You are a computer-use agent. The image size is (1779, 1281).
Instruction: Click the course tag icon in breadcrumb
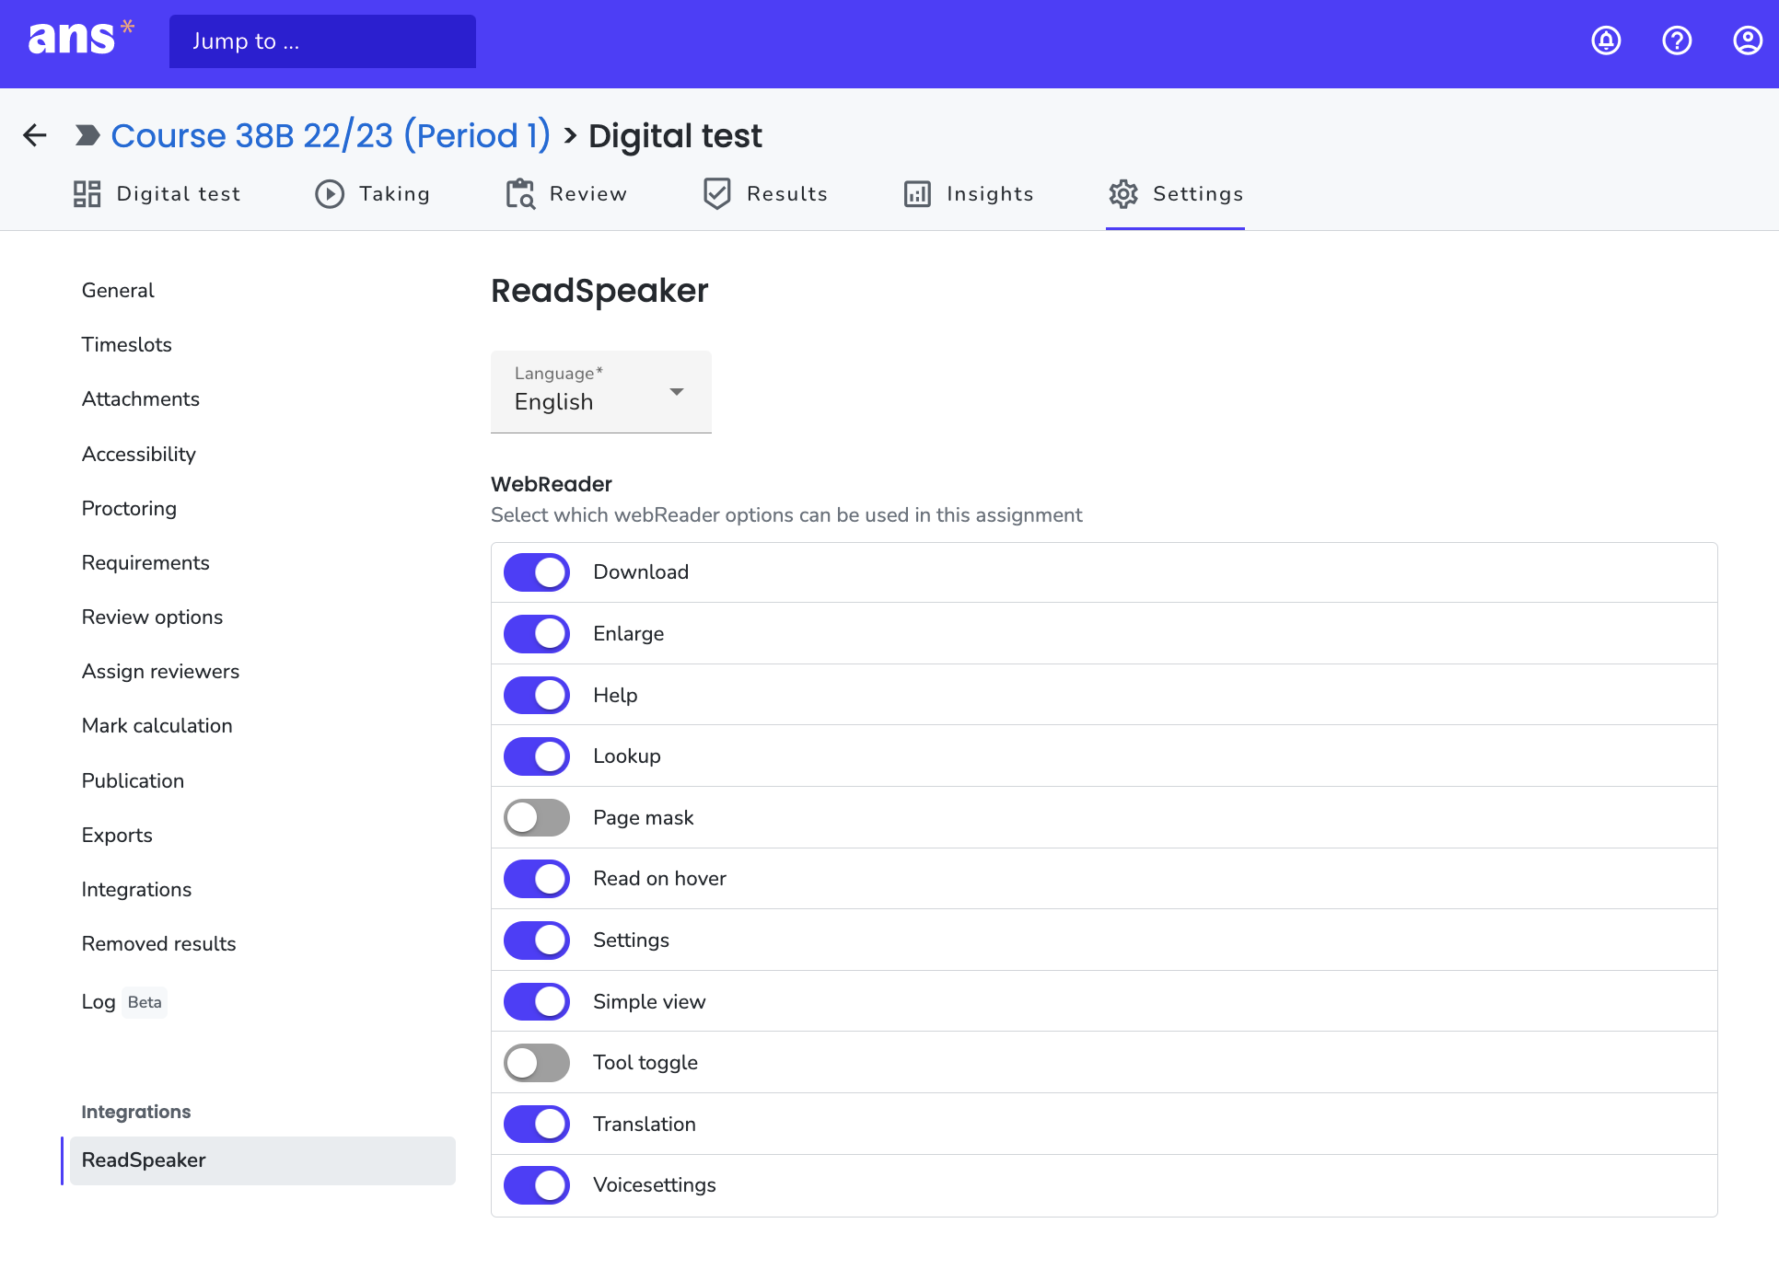click(87, 135)
